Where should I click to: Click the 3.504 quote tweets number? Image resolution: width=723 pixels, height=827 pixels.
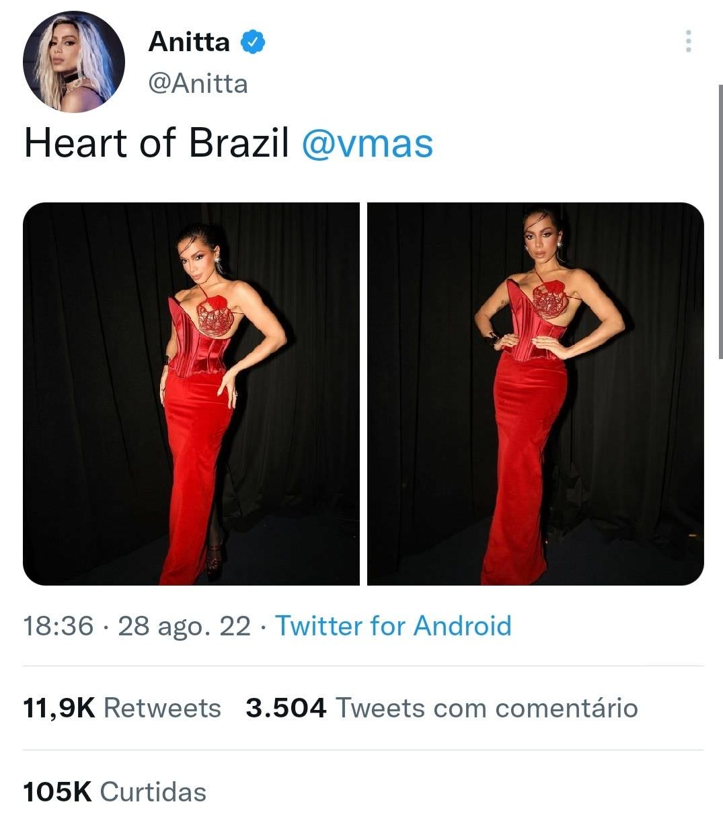(286, 708)
